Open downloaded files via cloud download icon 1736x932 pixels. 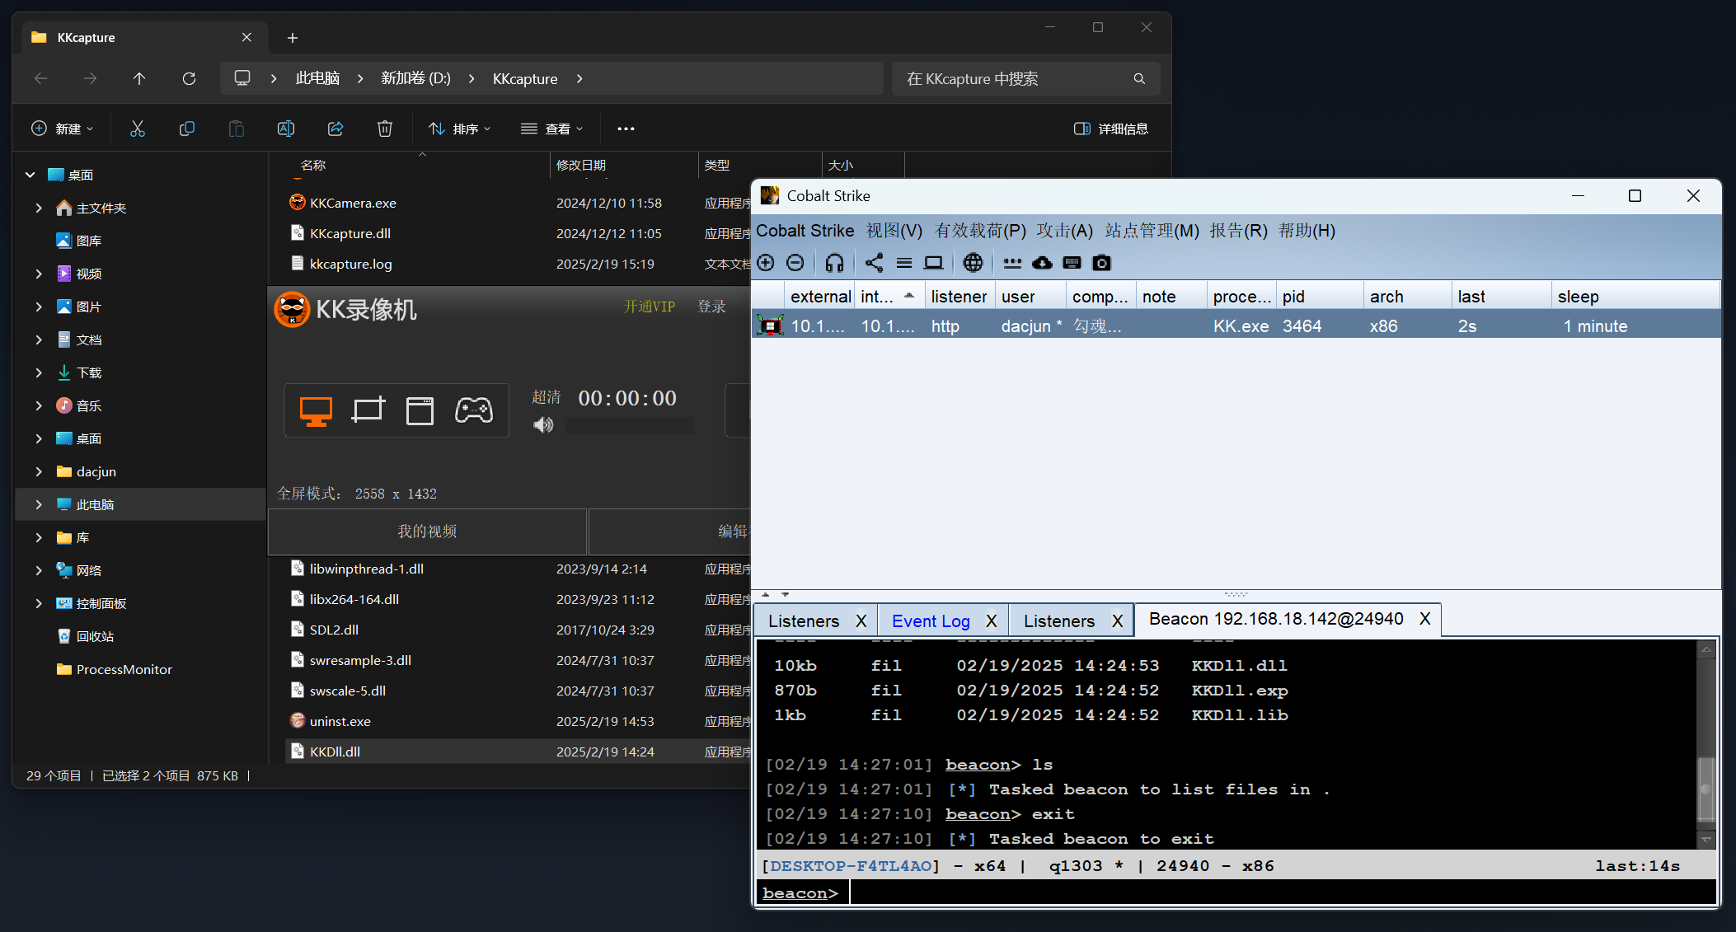[x=1042, y=263]
